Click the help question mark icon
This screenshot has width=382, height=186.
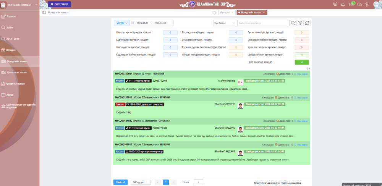tap(367, 4)
